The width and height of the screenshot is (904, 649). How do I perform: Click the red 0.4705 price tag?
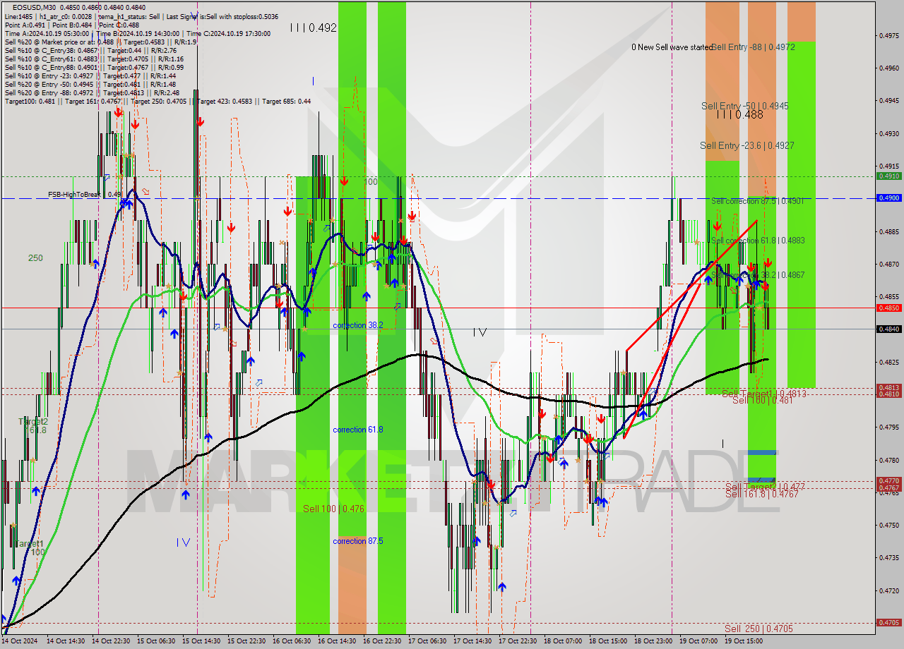click(888, 623)
